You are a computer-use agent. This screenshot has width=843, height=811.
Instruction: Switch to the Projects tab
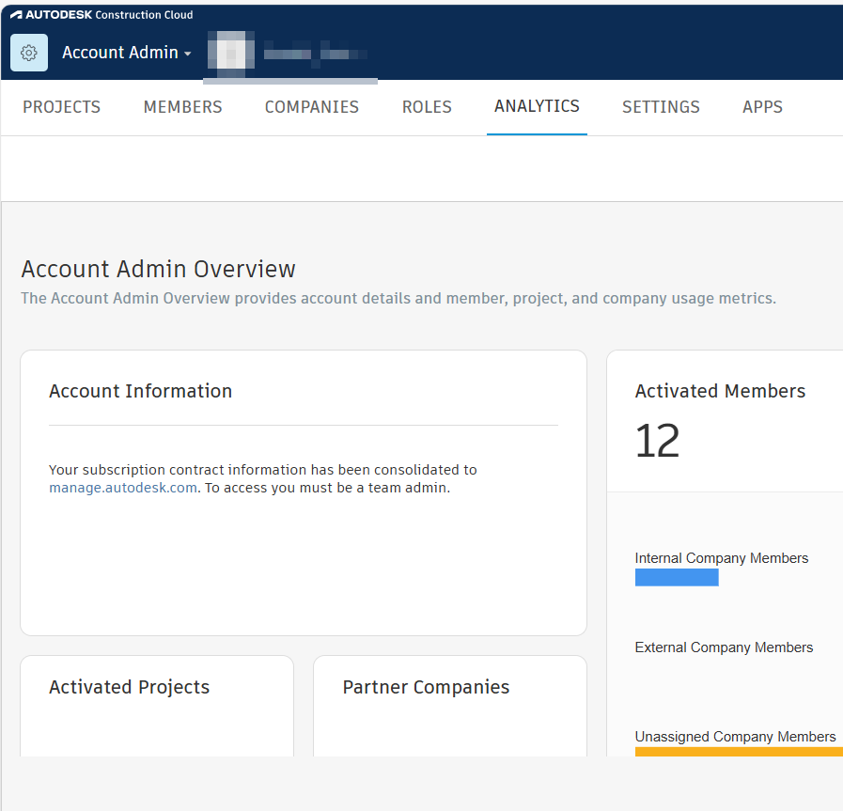[61, 107]
